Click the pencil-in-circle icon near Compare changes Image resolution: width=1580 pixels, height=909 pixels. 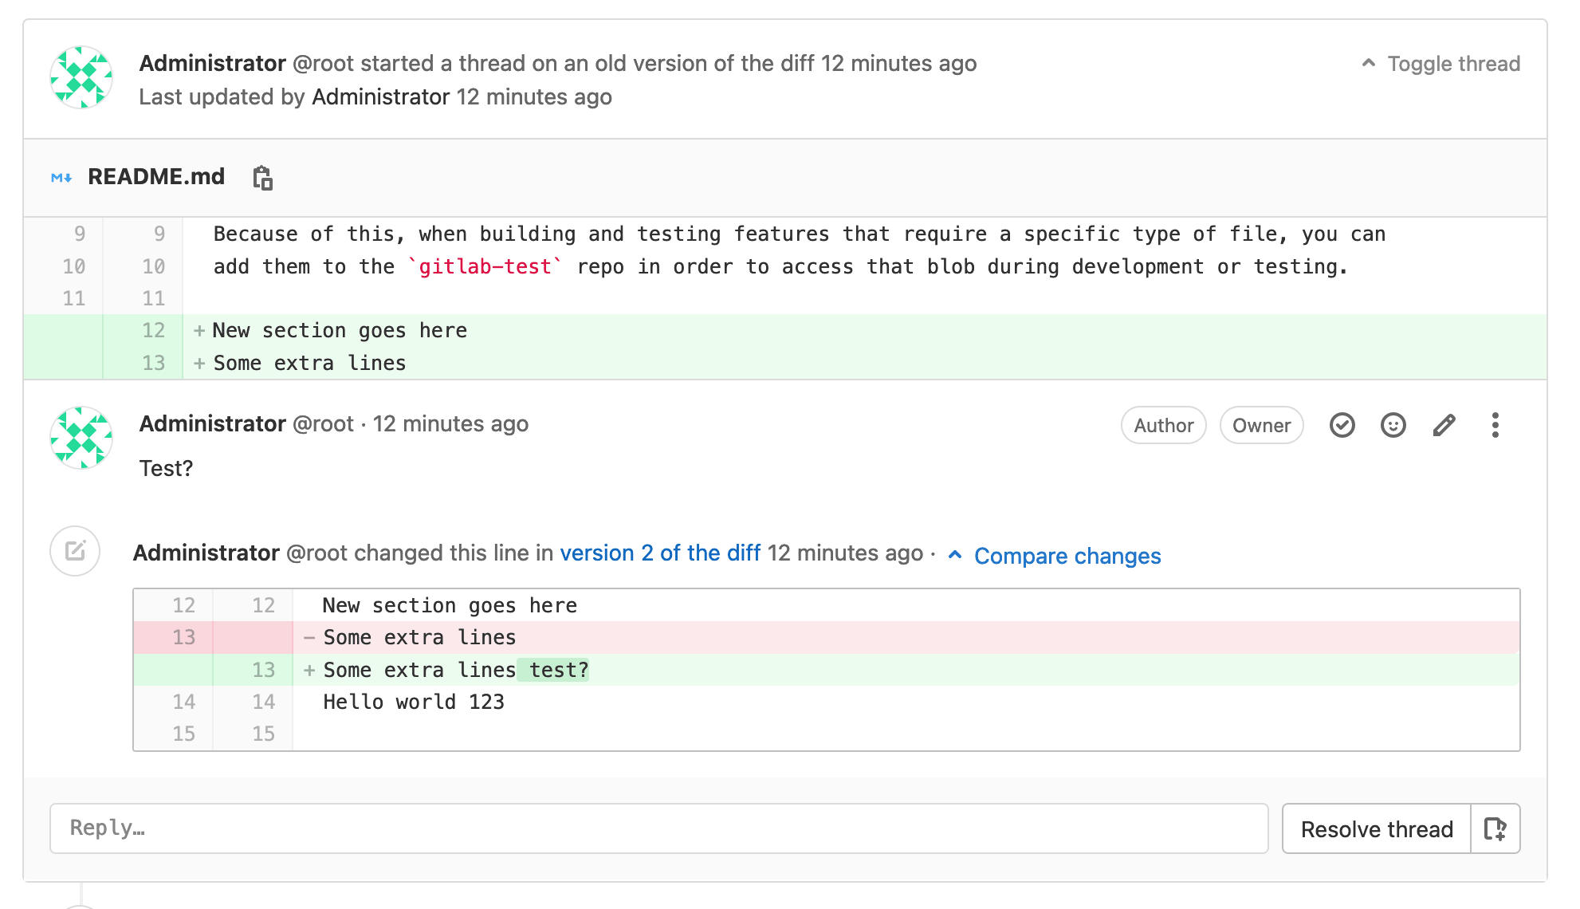pyautogui.click(x=74, y=550)
